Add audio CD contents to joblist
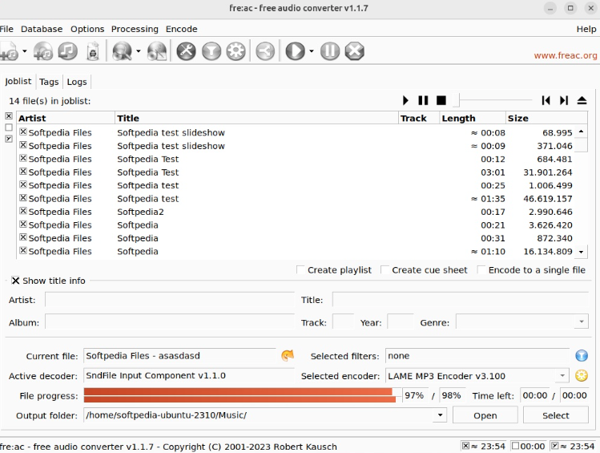The width and height of the screenshot is (600, 453). [x=43, y=51]
